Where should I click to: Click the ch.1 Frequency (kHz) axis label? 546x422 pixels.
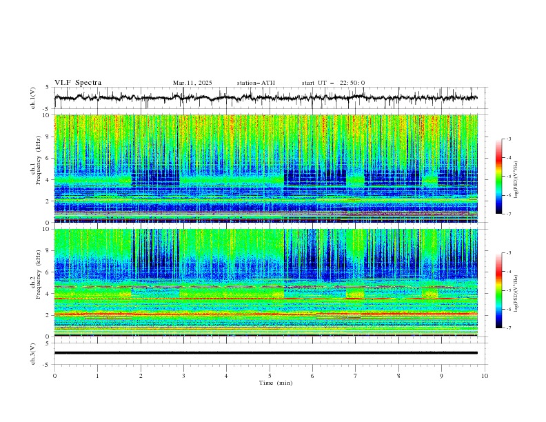[x=37, y=161]
